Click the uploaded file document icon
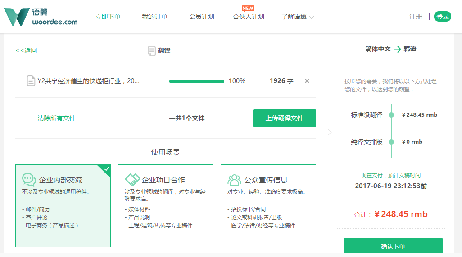 point(31,81)
